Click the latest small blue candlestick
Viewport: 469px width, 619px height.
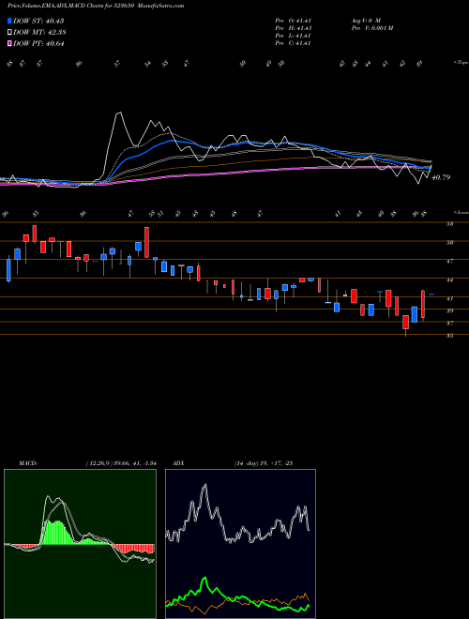click(431, 294)
